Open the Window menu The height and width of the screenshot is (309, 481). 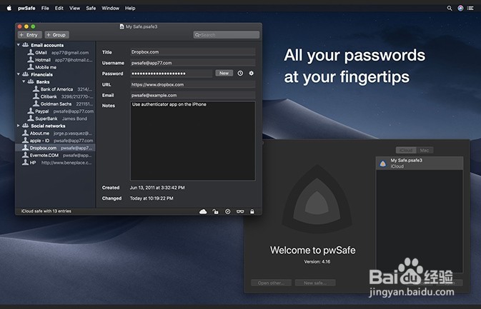click(x=111, y=9)
